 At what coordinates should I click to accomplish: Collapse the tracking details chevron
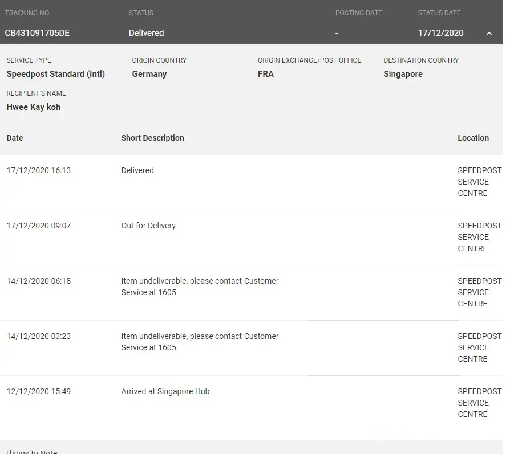click(x=489, y=34)
